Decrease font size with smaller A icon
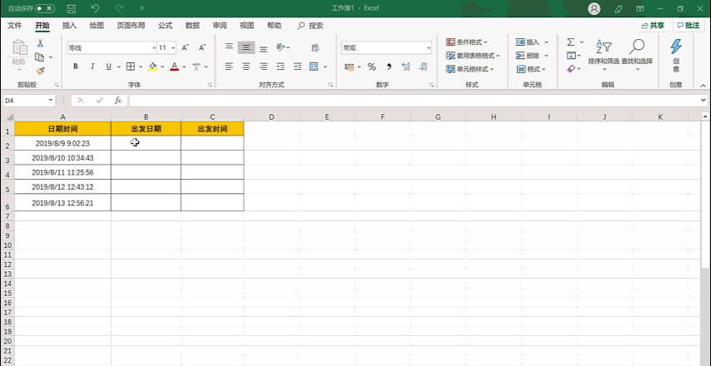The image size is (711, 366). 202,47
